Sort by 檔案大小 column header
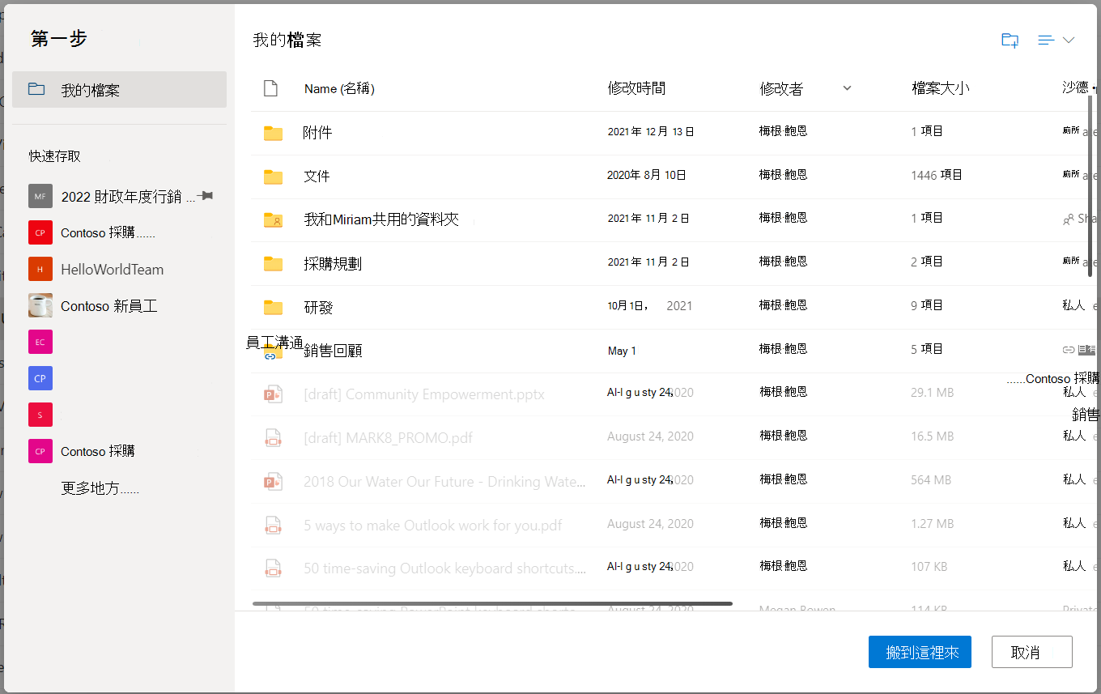The image size is (1101, 694). 940,88
